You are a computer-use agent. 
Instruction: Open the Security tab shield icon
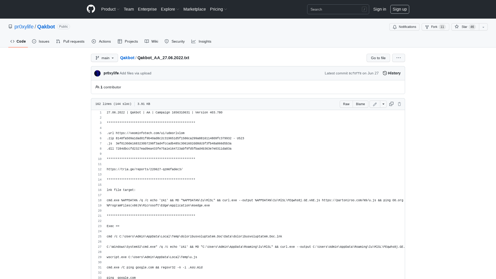(166, 41)
